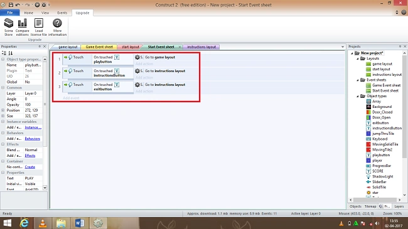Viewport: 408px width, 229px height.
Task: Open the Game Event sheet tab
Action: click(x=99, y=47)
